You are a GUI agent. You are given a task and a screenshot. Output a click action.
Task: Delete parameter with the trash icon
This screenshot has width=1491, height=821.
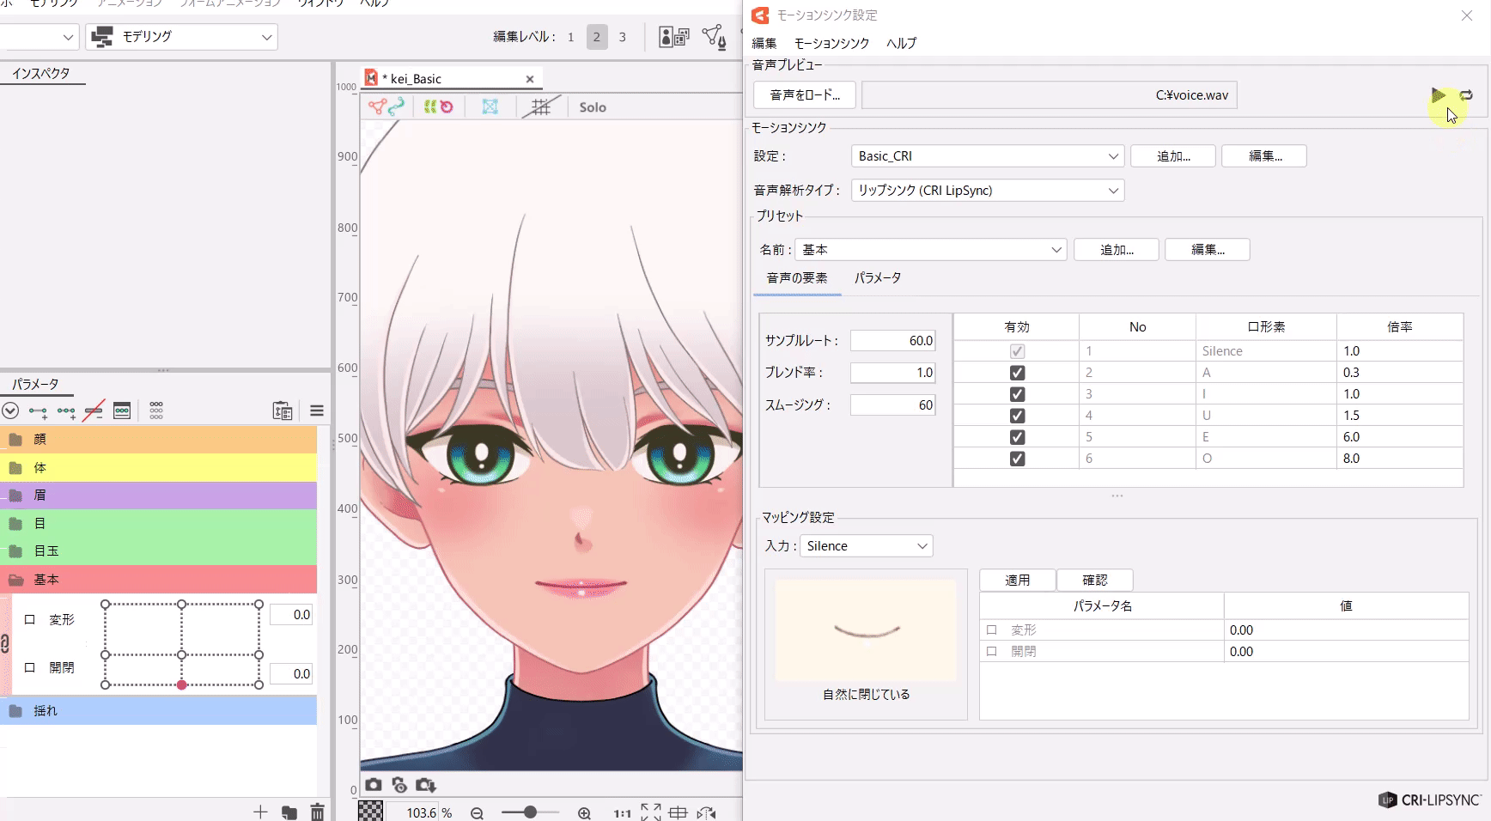[x=317, y=812]
